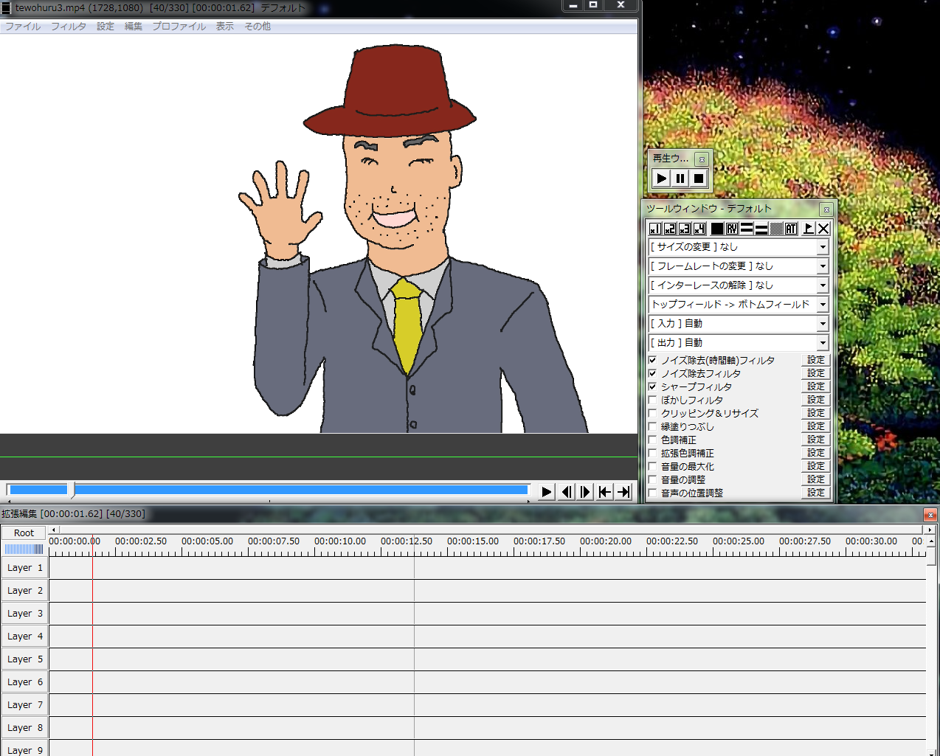Stop playback in the 再生ウィンドウ panel
This screenshot has width=940, height=756.
[x=699, y=178]
